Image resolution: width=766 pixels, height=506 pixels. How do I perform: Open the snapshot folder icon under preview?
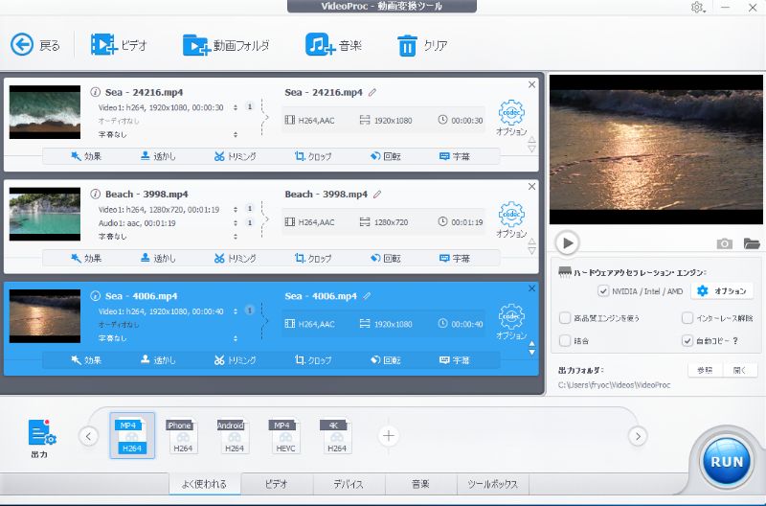[752, 243]
